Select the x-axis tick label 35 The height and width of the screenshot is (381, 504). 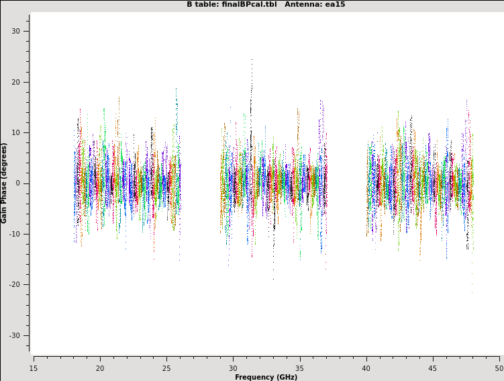[x=299, y=368]
